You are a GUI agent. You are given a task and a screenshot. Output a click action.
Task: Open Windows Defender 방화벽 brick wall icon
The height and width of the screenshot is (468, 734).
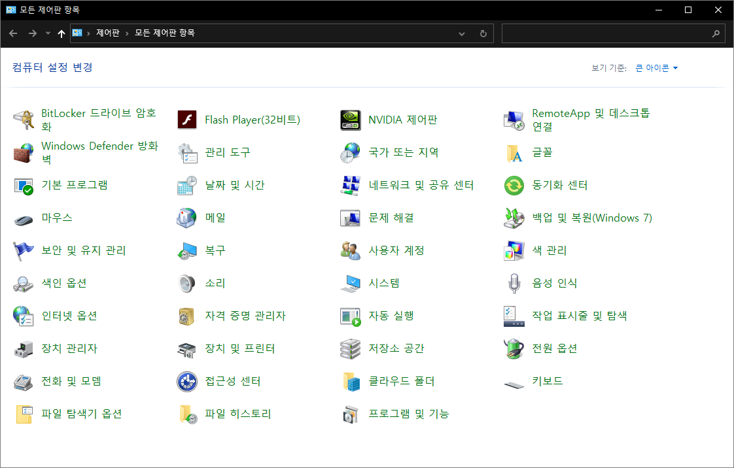point(23,152)
